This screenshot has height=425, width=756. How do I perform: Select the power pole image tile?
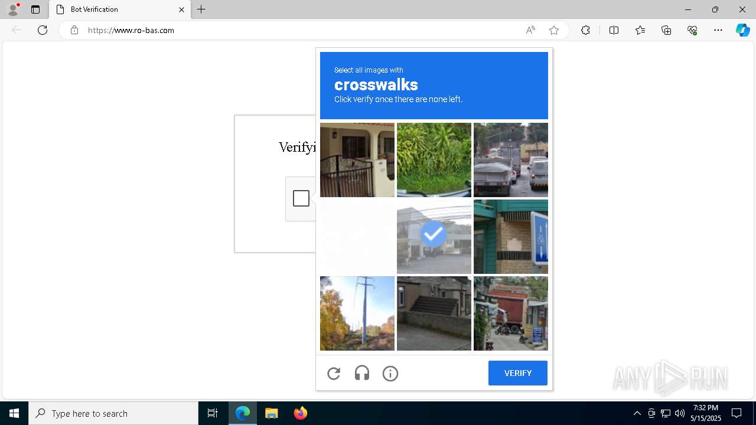click(357, 313)
